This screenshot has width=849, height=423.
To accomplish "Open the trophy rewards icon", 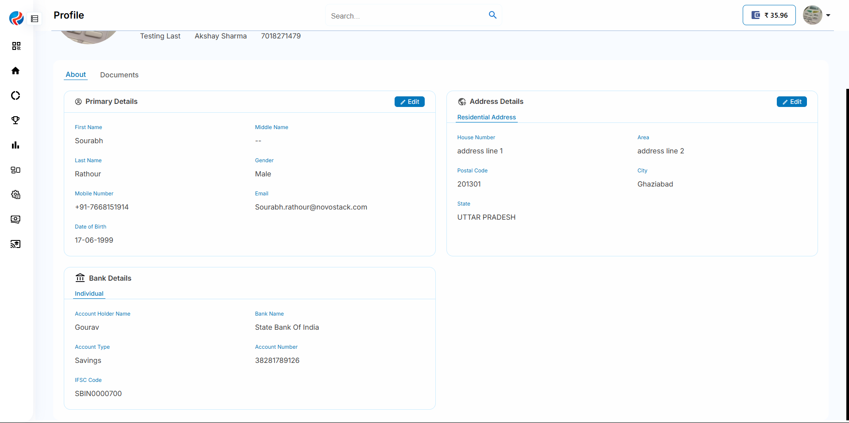I will point(16,120).
